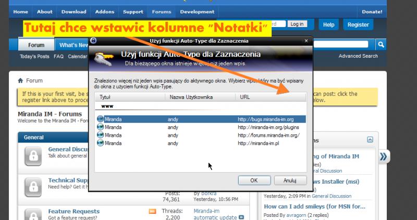Confirm selection with the OK button
This screenshot has width=417, height=220.
[x=254, y=180]
